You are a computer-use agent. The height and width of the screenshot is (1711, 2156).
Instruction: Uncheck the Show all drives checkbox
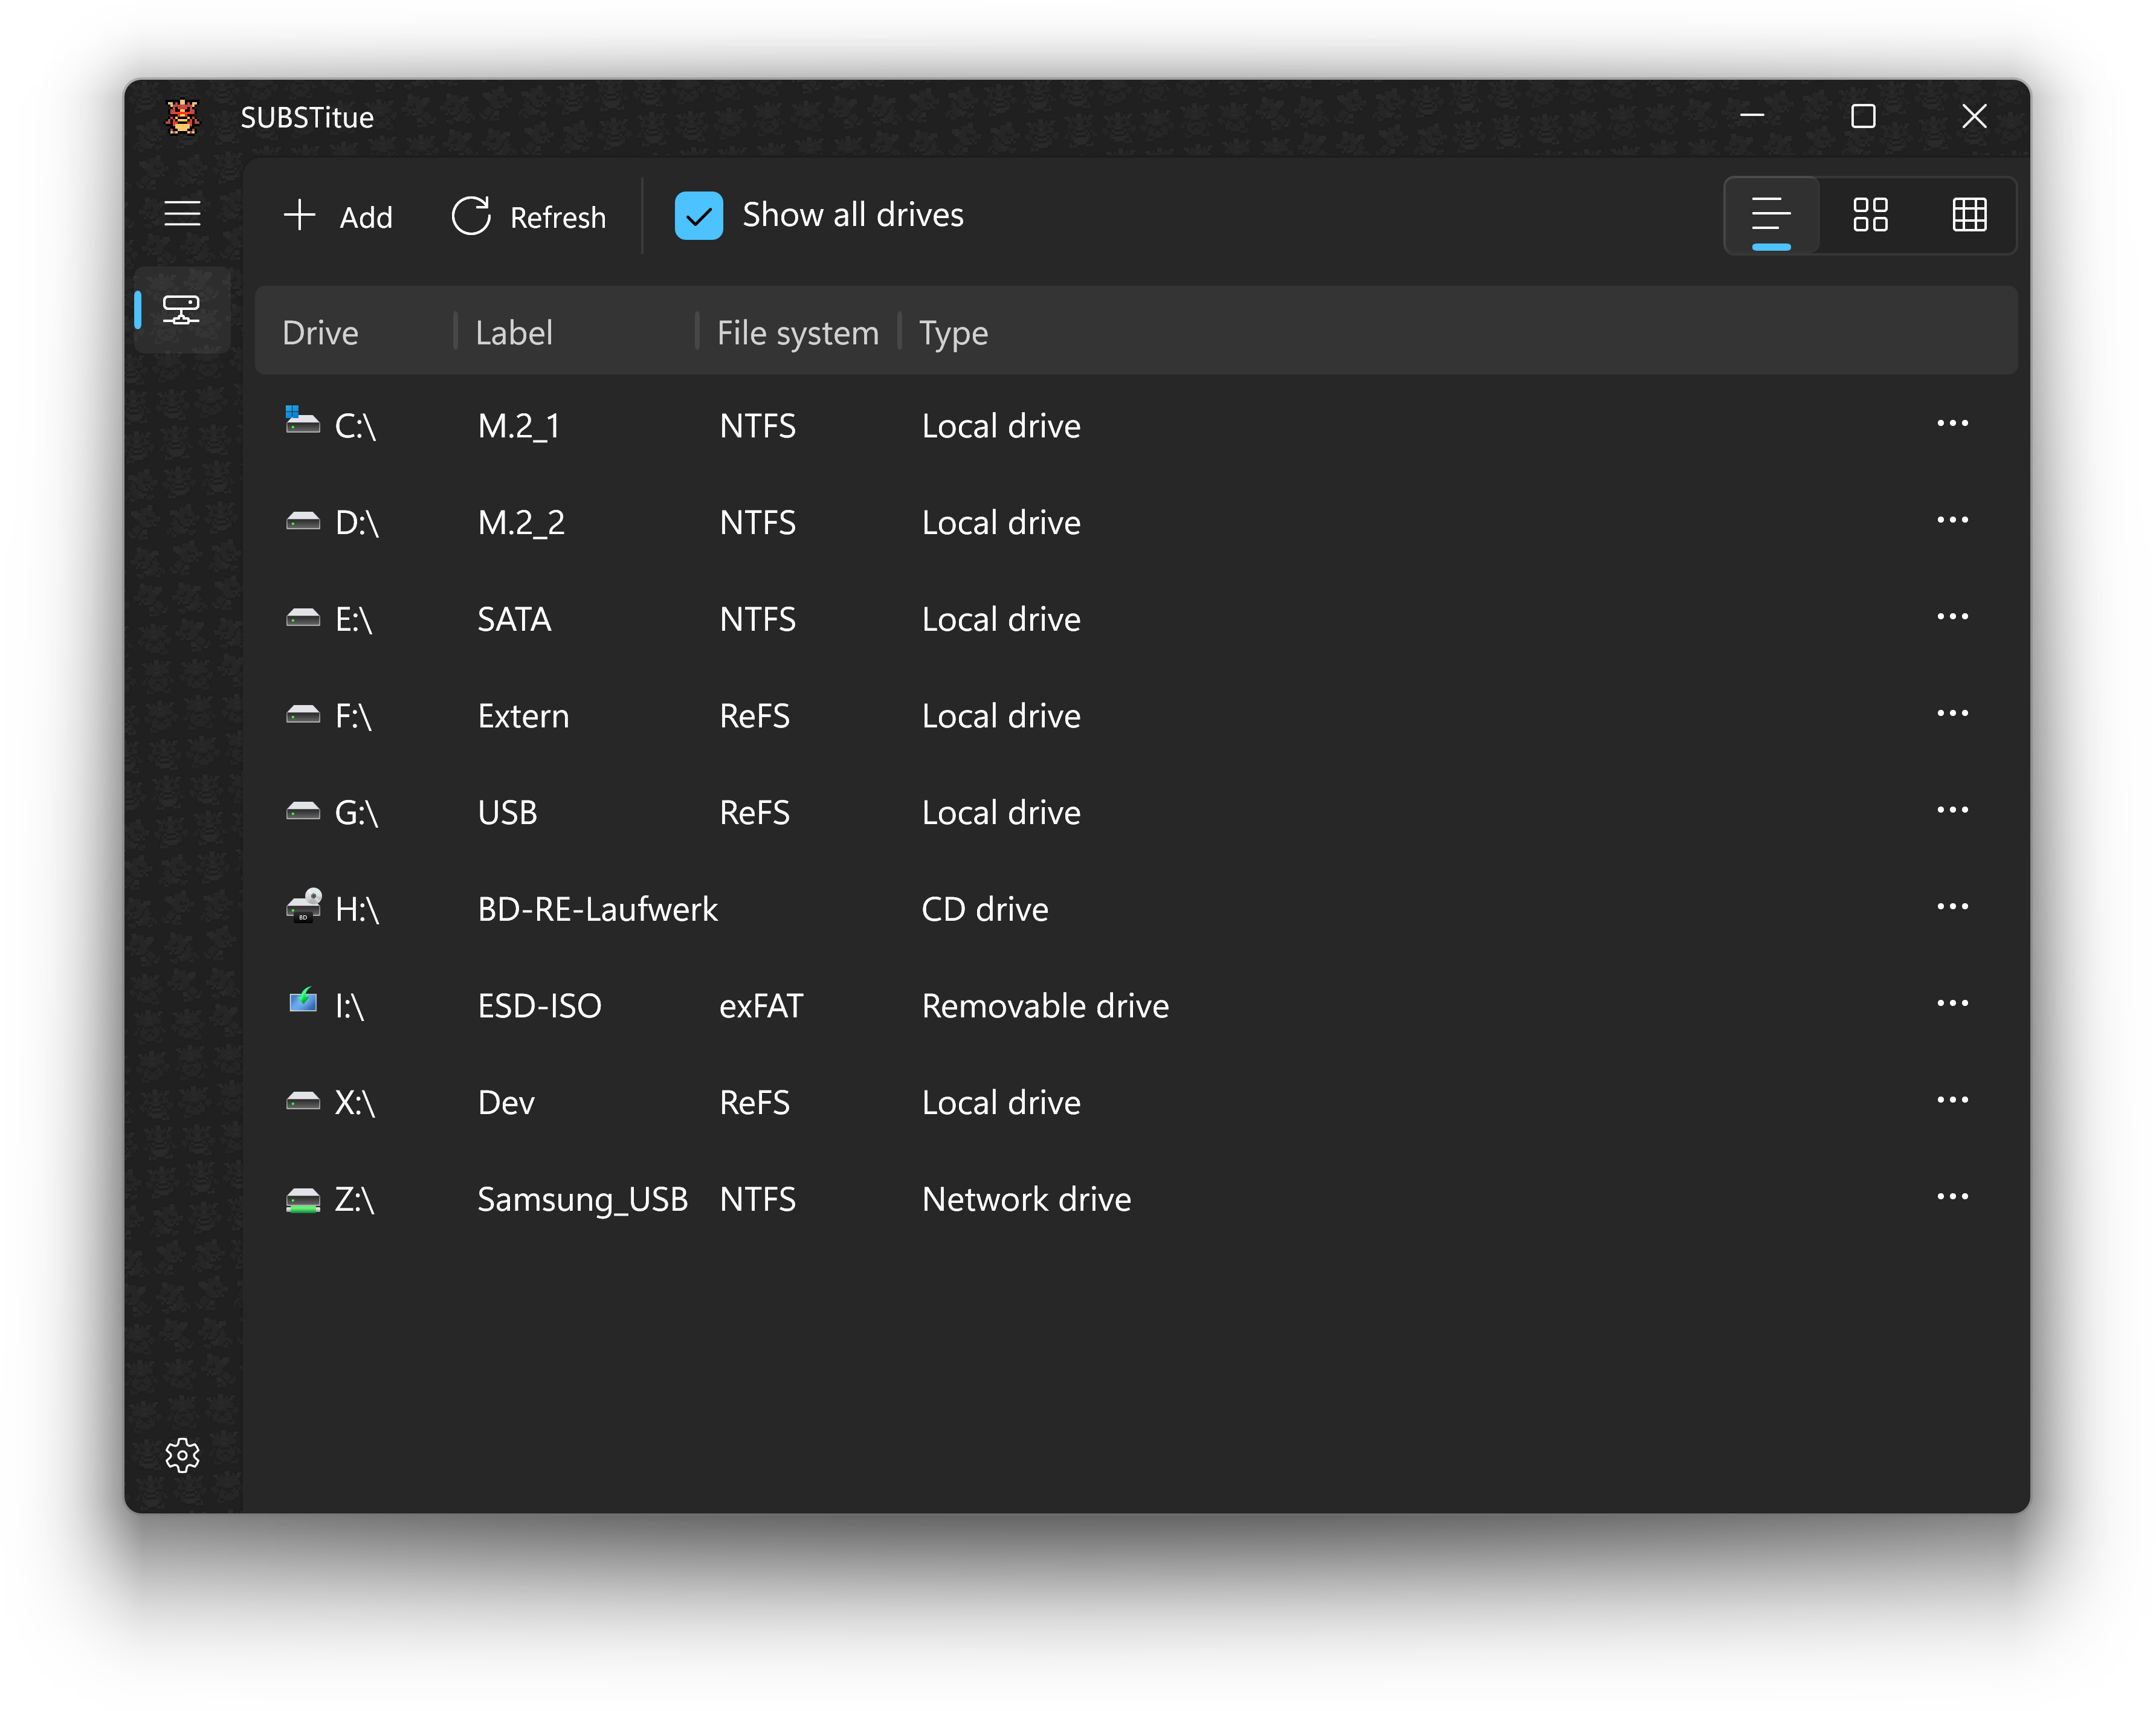pyautogui.click(x=699, y=215)
